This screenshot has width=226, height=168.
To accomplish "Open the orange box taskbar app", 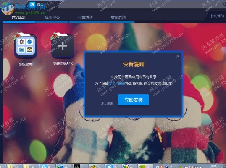I will pos(96,166).
